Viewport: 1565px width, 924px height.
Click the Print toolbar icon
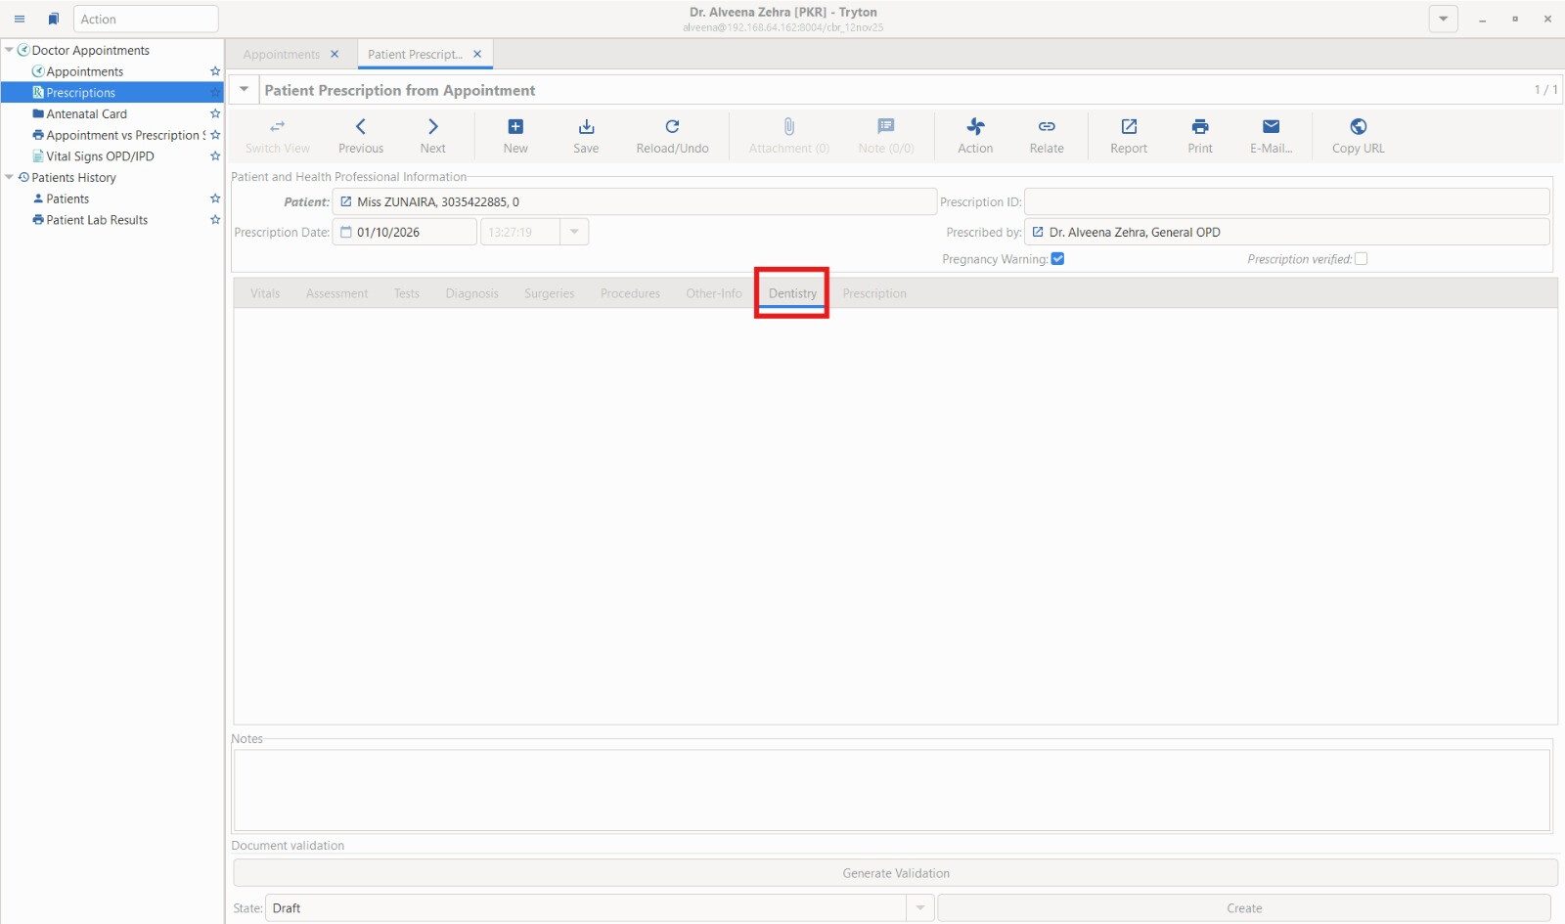tap(1200, 127)
